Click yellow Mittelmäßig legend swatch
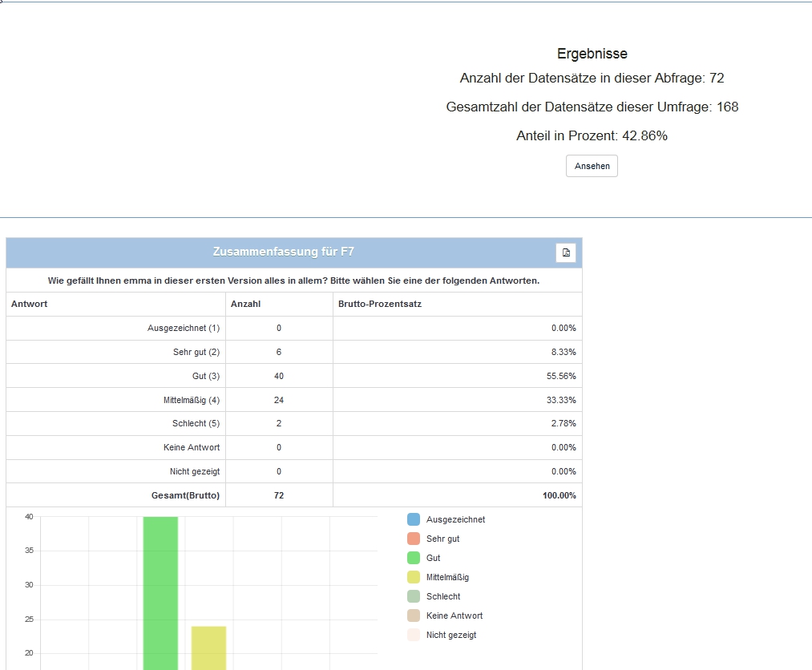 point(414,577)
